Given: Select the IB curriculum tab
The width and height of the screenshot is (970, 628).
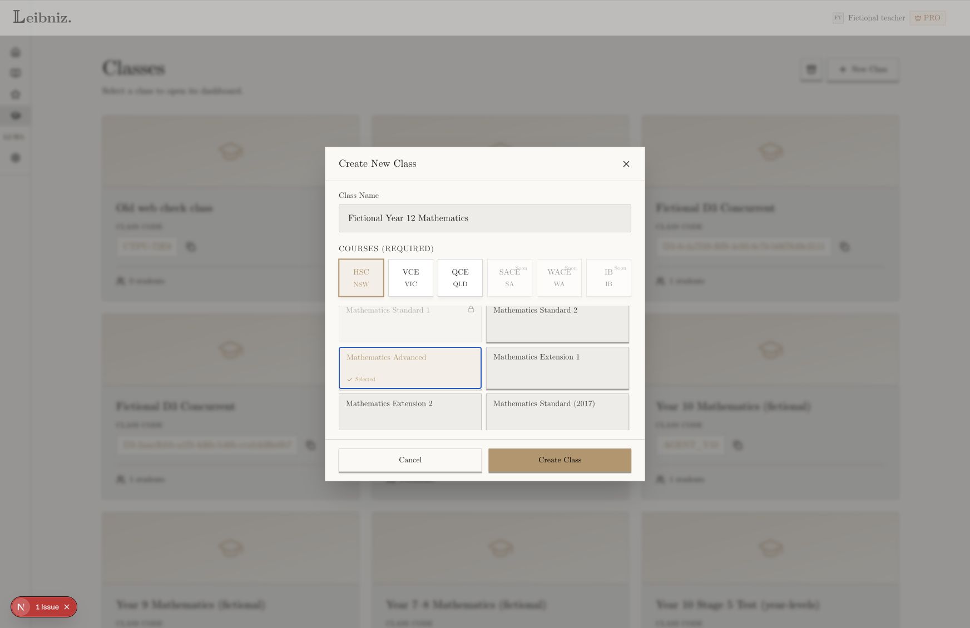Looking at the screenshot, I should (608, 278).
